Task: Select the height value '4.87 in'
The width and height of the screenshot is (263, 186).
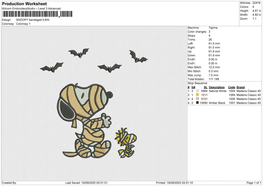Action: [257, 11]
